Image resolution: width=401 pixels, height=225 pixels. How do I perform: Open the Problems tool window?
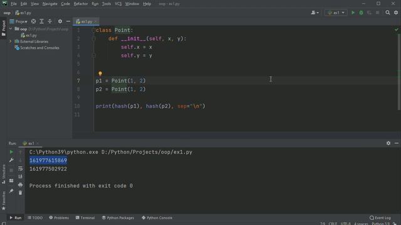(59, 218)
